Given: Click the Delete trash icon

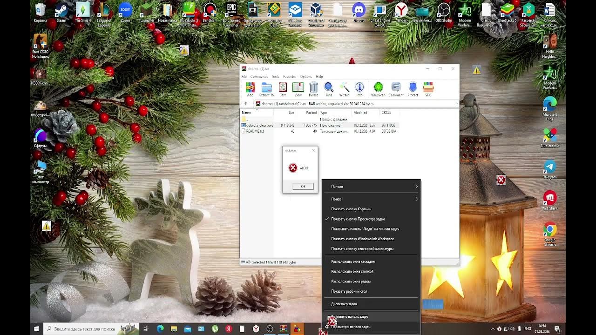Looking at the screenshot, I should [313, 89].
